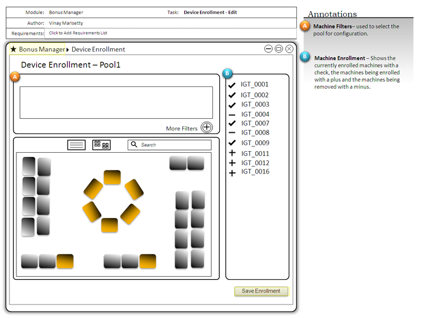Toggle checkmark next to IGT_0007
This screenshot has width=424, height=318.
[232, 123]
